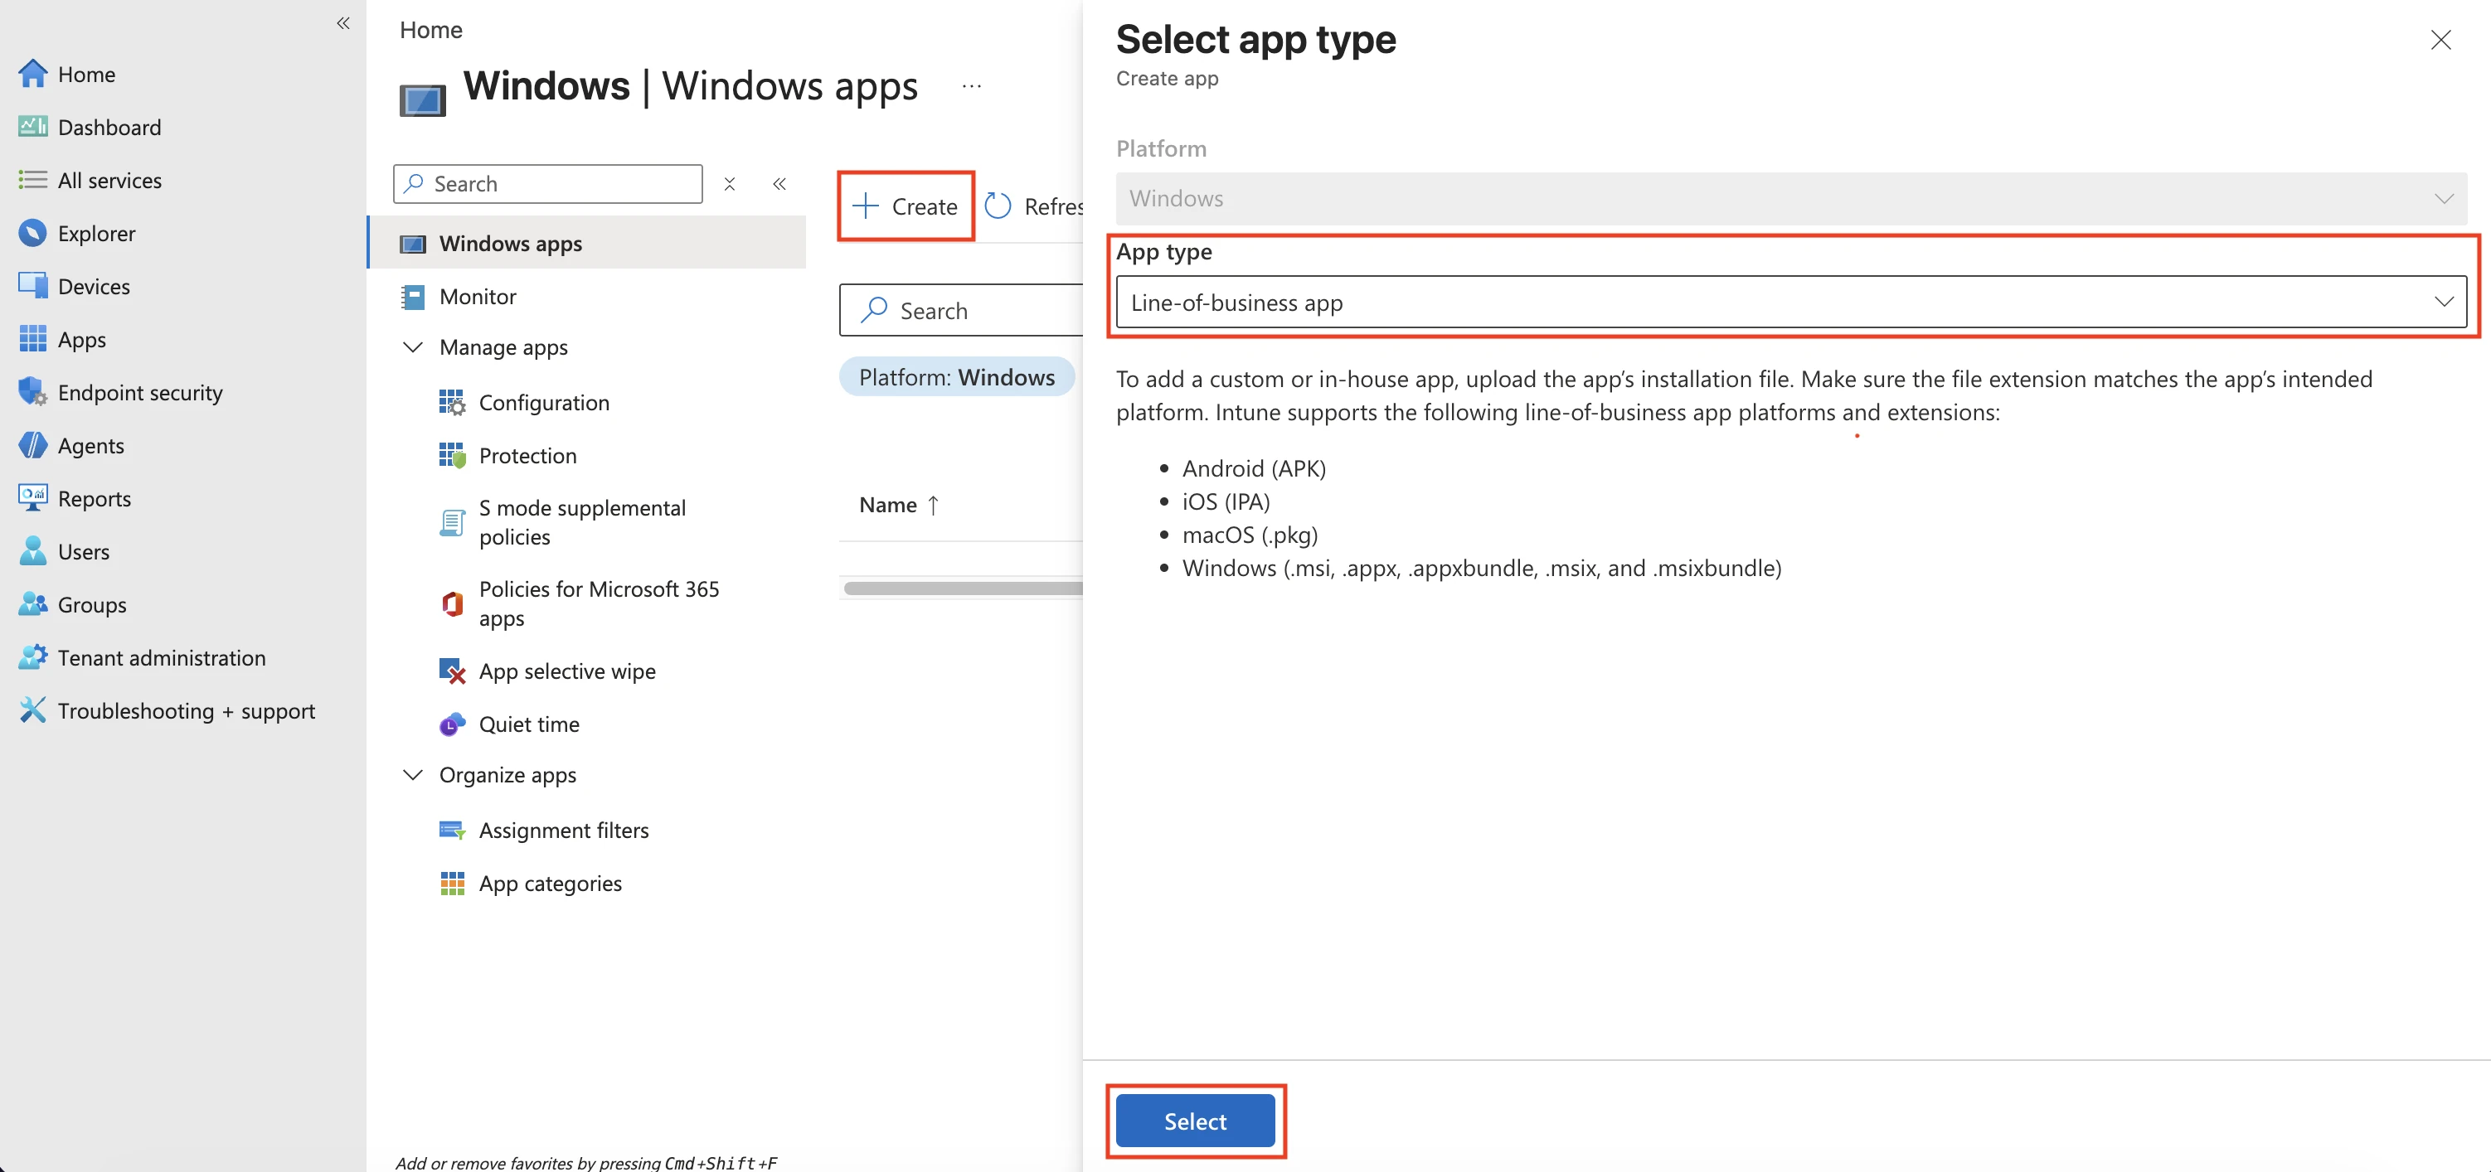This screenshot has width=2491, height=1172.
Task: Click the Home breadcrumb link
Action: click(430, 30)
